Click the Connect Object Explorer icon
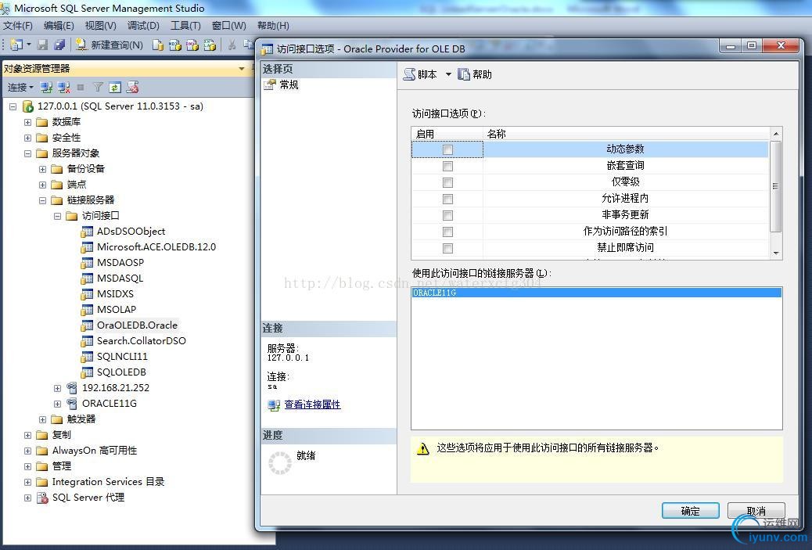 (x=47, y=88)
